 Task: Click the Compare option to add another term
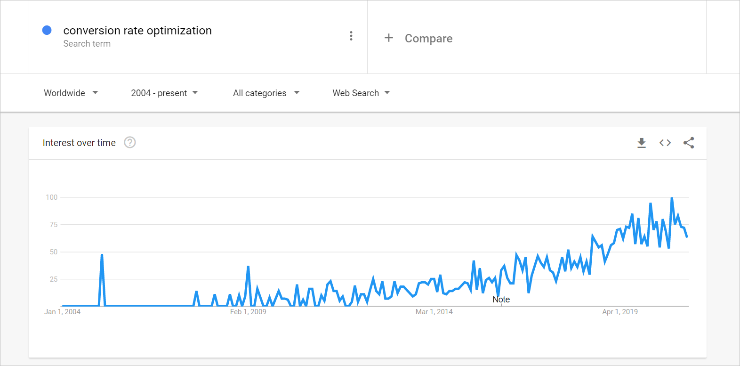428,38
